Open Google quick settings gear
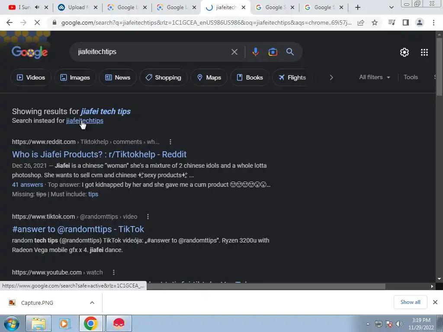Screen dimensions: 443x332 click(404, 52)
